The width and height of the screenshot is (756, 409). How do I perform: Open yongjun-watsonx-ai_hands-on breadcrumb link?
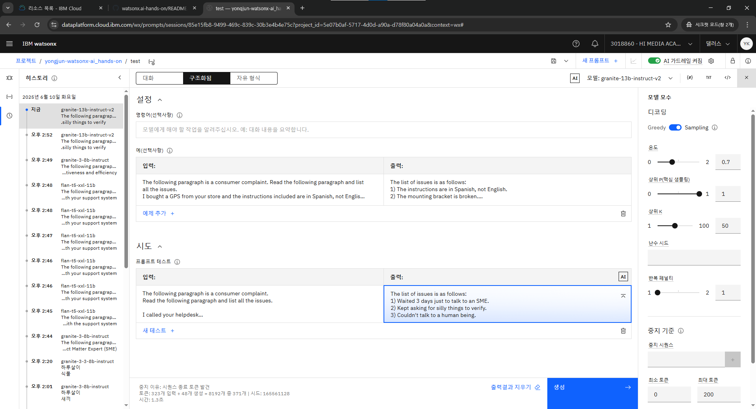[83, 61]
